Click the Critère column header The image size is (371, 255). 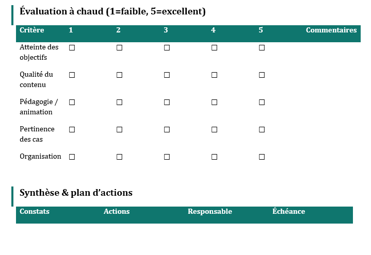click(x=32, y=30)
